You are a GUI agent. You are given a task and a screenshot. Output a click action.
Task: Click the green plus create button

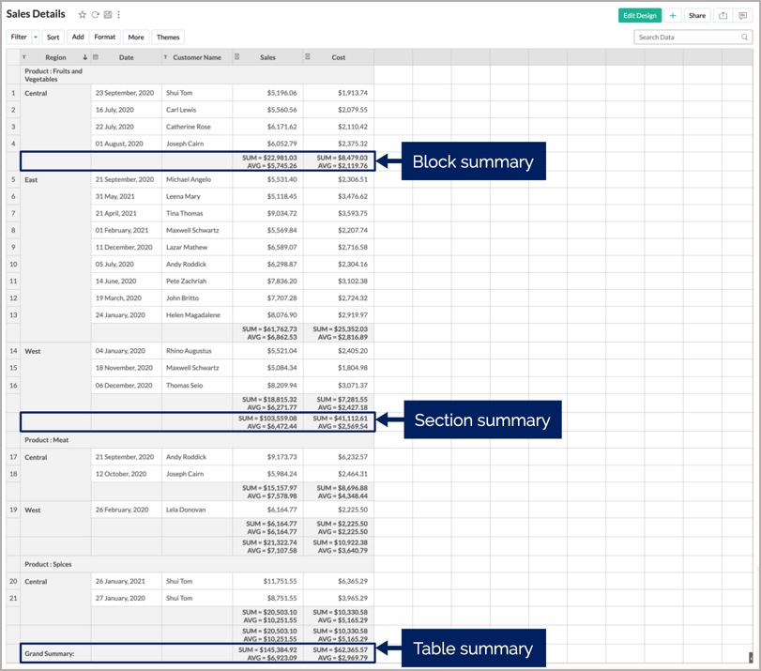point(673,16)
